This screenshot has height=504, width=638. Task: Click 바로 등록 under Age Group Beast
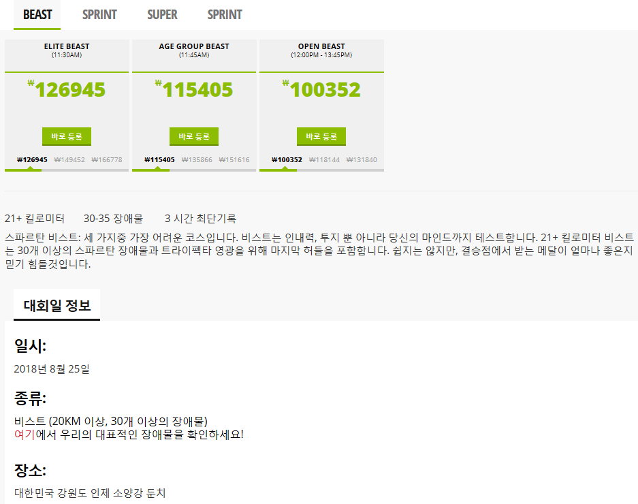194,136
